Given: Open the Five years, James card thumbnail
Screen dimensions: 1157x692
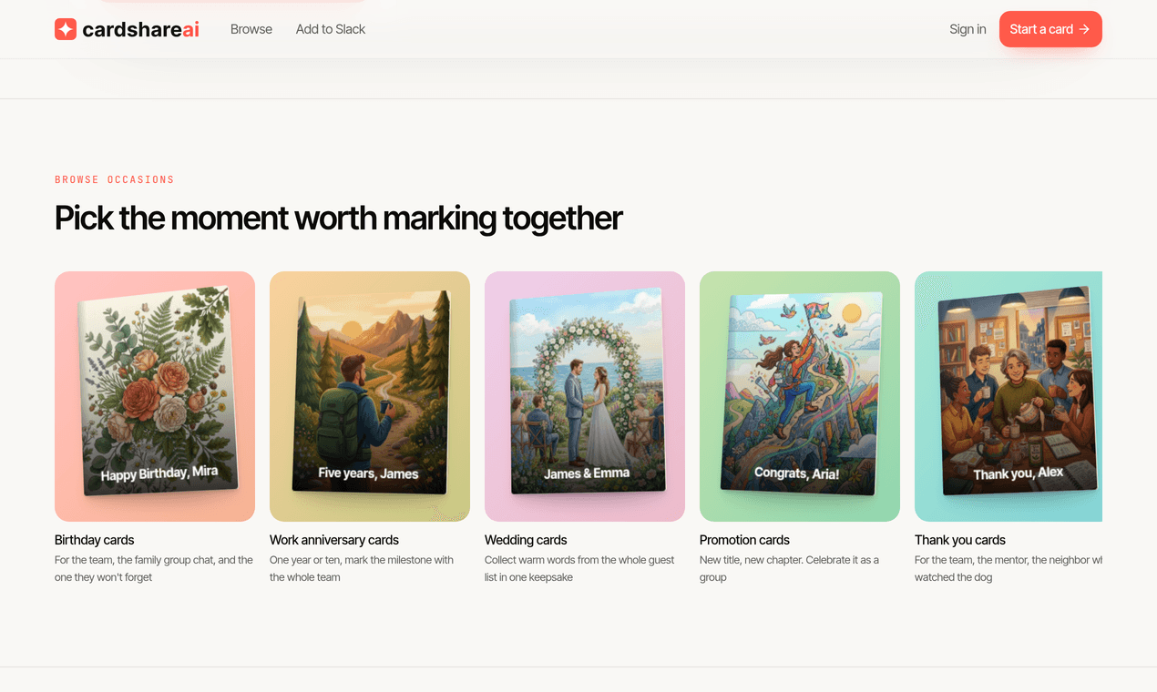Looking at the screenshot, I should click(370, 396).
